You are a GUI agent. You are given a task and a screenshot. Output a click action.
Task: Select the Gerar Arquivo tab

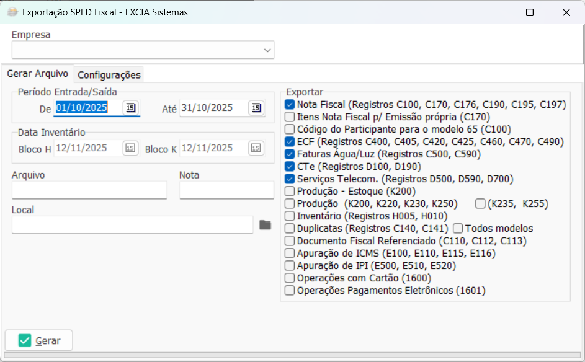tap(37, 74)
